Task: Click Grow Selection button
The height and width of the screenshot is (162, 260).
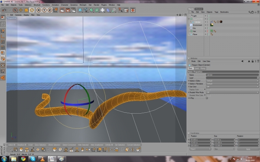Action: coord(40,145)
